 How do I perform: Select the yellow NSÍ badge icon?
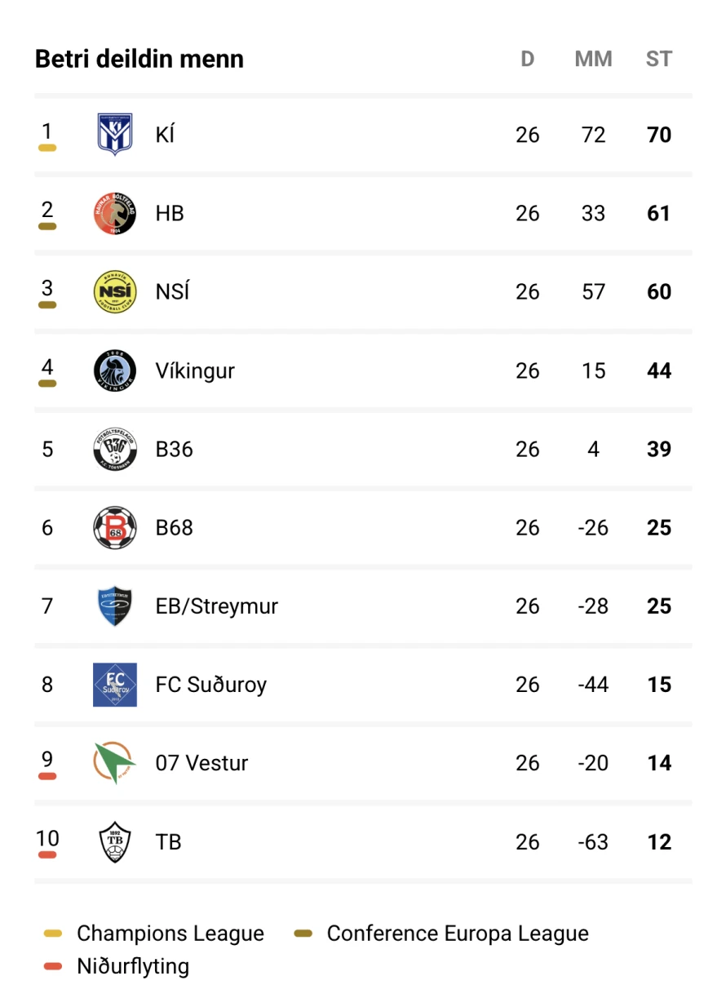[x=115, y=292]
